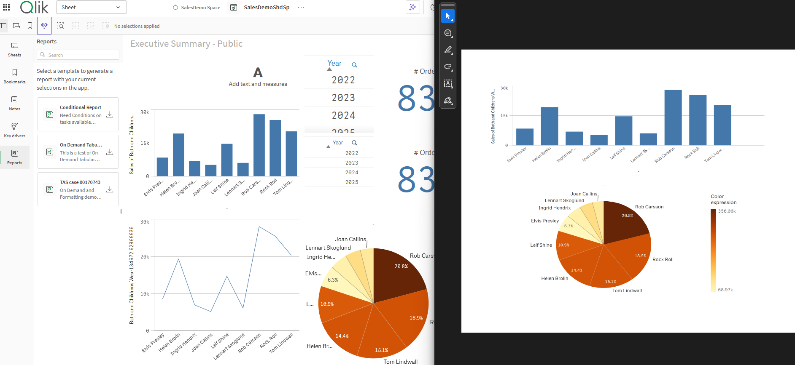Open the Sheet dropdown
This screenshot has height=365, width=795.
tap(91, 7)
